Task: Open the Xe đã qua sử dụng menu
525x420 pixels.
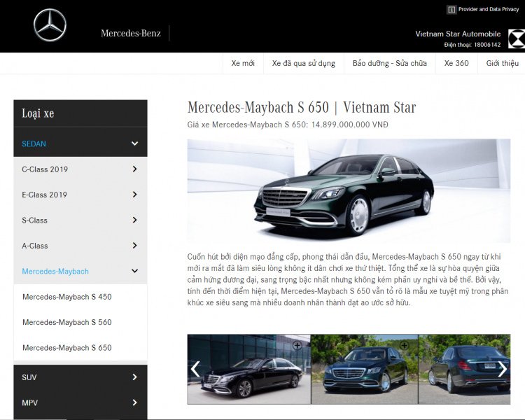Action: [303, 63]
